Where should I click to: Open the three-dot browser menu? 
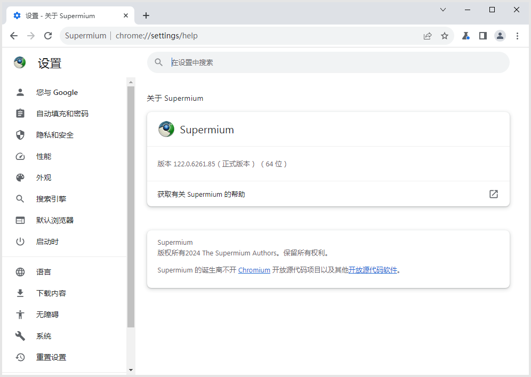pos(517,36)
